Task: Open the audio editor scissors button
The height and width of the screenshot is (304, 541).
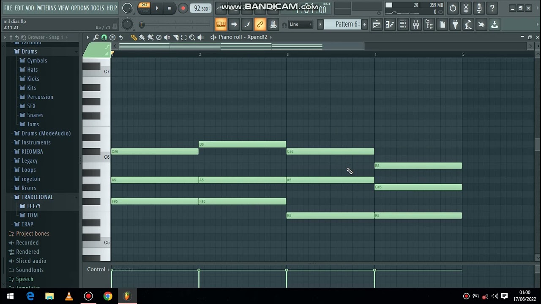Action: coord(466,8)
